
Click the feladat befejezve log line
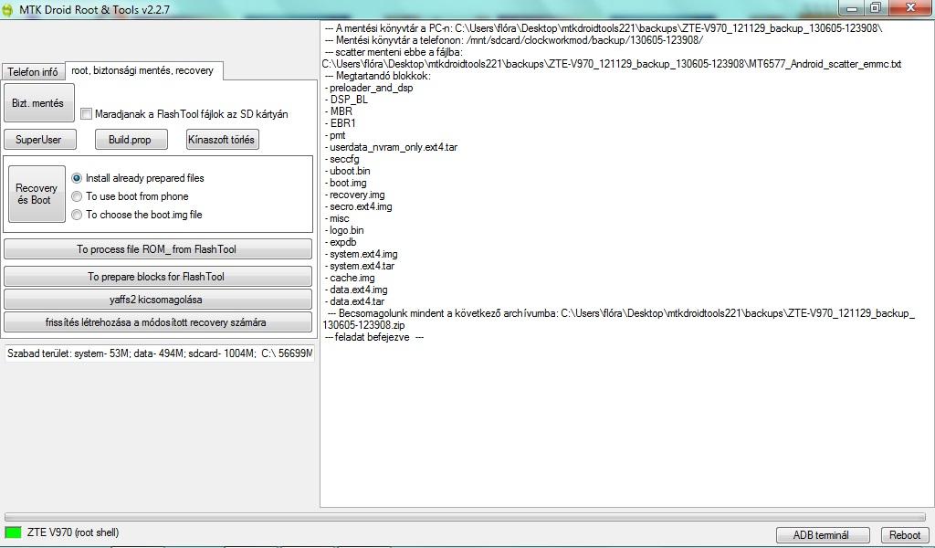click(374, 337)
